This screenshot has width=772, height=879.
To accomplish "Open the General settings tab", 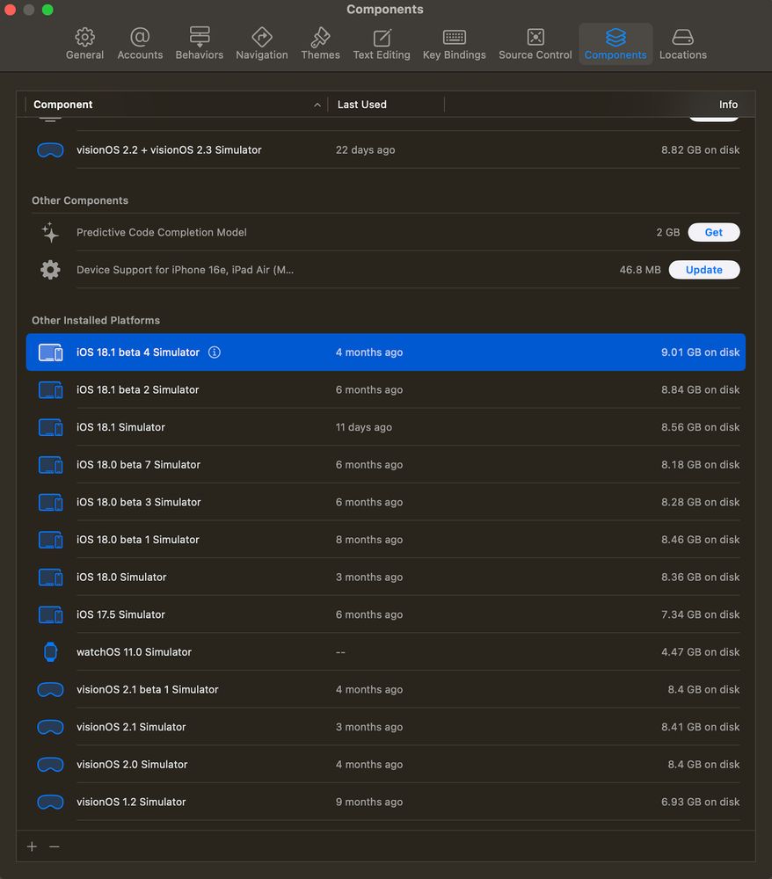I will 84,44.
